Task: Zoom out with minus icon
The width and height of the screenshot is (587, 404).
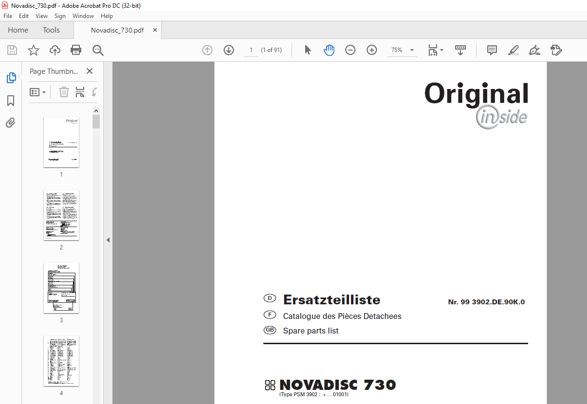Action: 350,50
